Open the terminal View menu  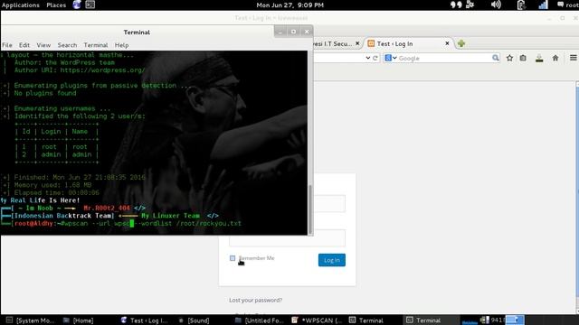tap(43, 45)
